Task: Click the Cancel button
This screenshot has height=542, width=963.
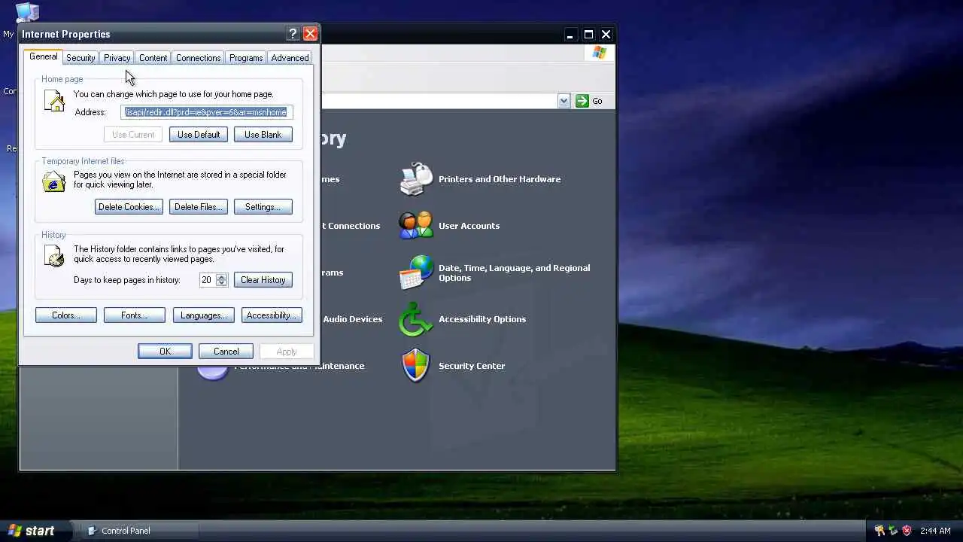Action: (226, 352)
